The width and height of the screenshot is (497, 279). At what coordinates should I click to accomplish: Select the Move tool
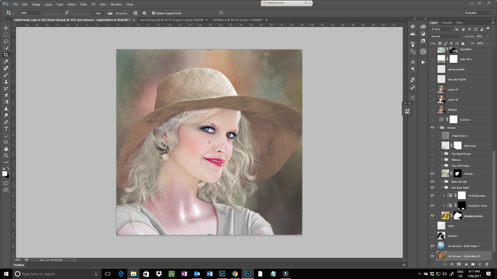6,28
